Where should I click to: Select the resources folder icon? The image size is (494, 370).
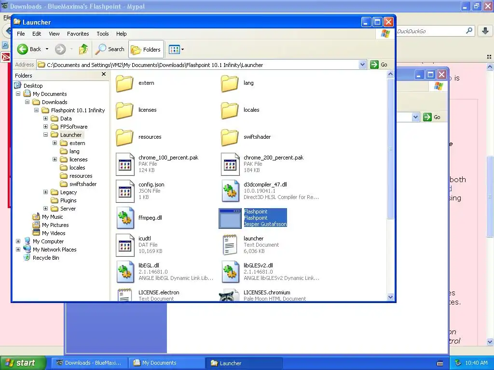click(125, 137)
